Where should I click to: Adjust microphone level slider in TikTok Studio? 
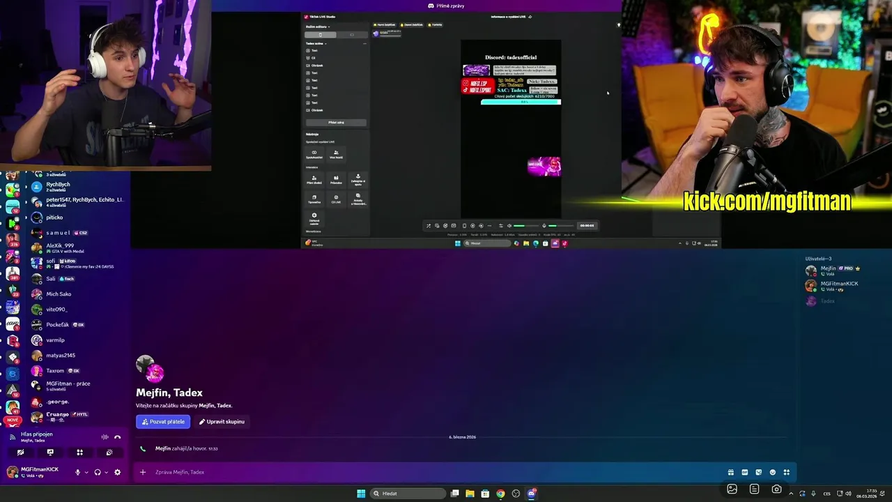pos(562,226)
